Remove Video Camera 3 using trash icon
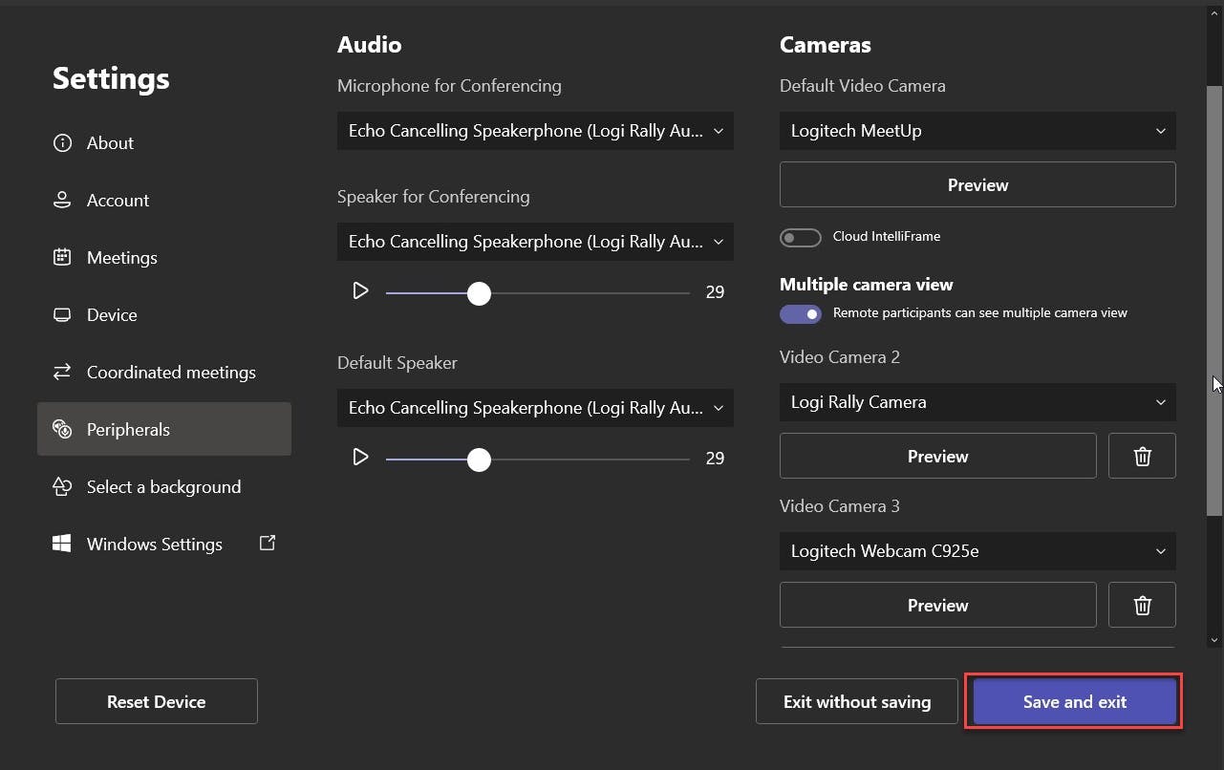Viewport: 1224px width, 770px height. (x=1142, y=606)
